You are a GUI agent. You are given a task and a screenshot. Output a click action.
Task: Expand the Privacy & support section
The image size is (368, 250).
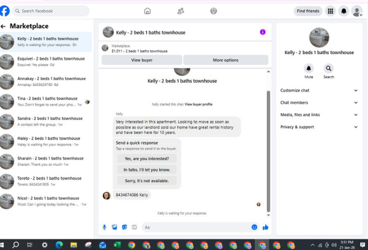coord(319,127)
